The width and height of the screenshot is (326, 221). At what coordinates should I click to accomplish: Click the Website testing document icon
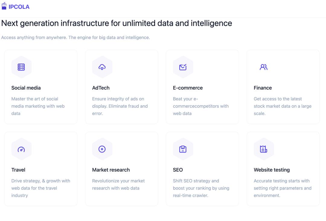click(x=264, y=149)
